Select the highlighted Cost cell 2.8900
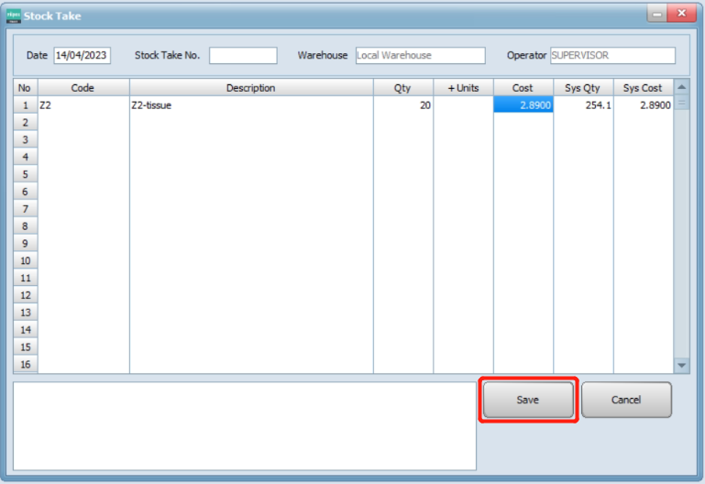Viewport: 705px width, 484px height. pos(523,105)
